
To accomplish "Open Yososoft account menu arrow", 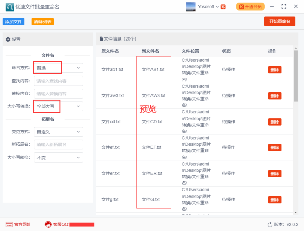I will [217, 7].
